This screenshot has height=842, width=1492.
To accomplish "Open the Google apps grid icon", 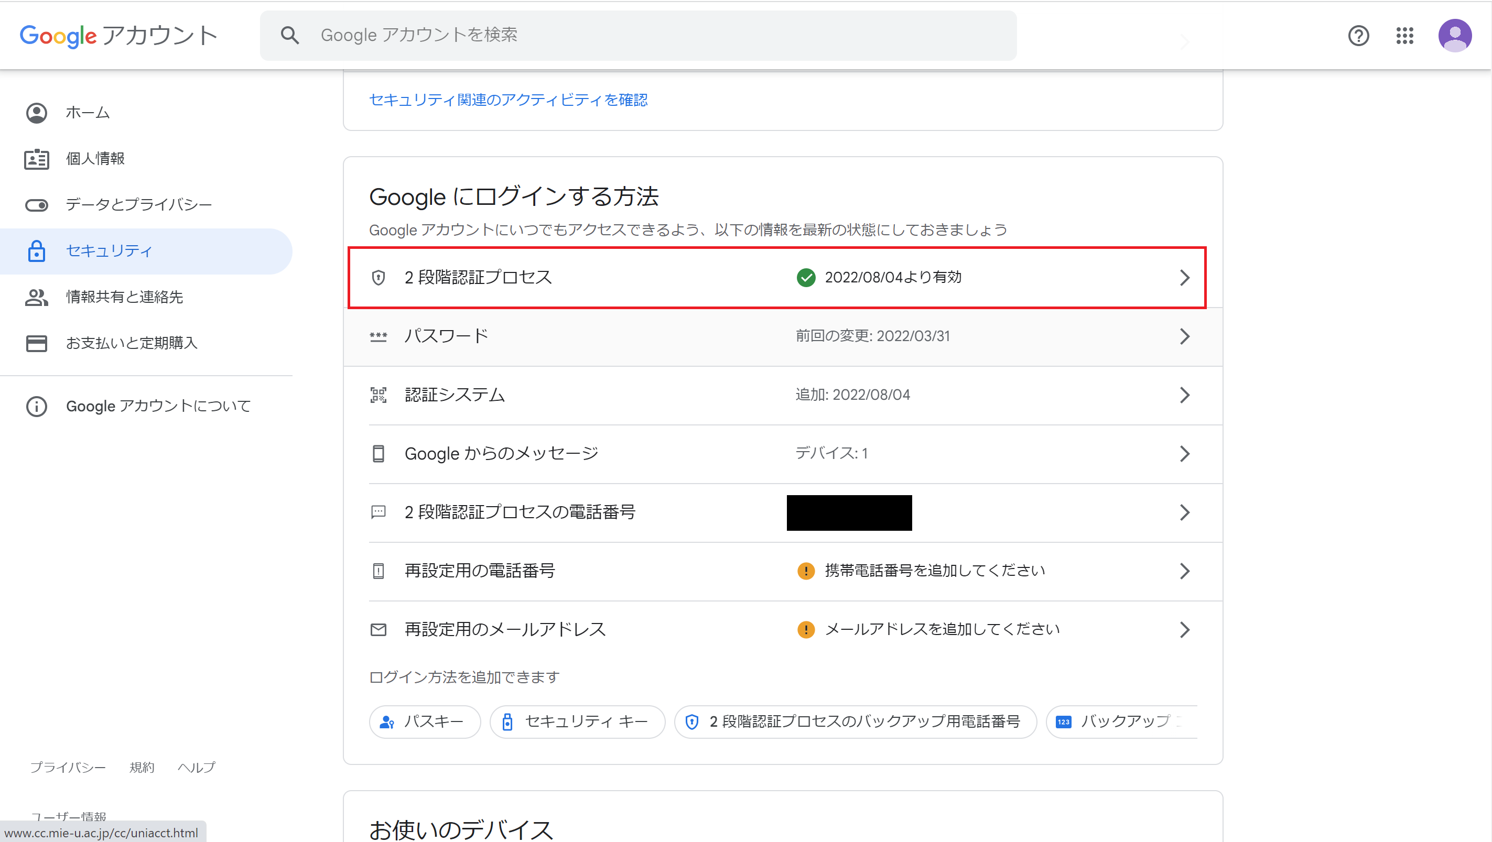I will pos(1404,36).
